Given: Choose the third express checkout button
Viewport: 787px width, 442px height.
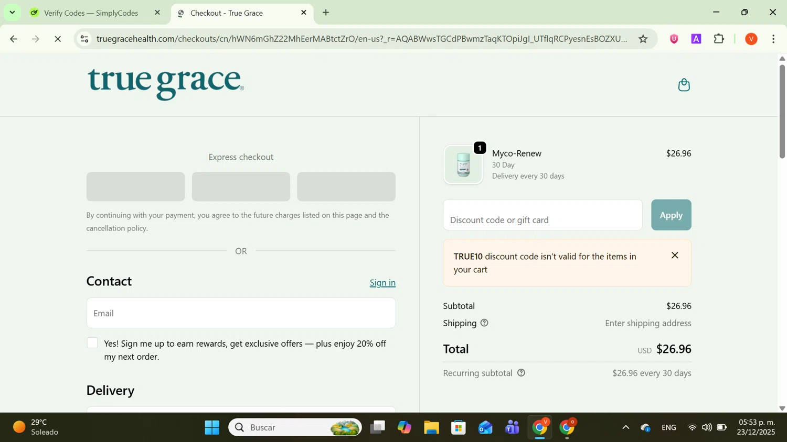Looking at the screenshot, I should click(x=346, y=186).
